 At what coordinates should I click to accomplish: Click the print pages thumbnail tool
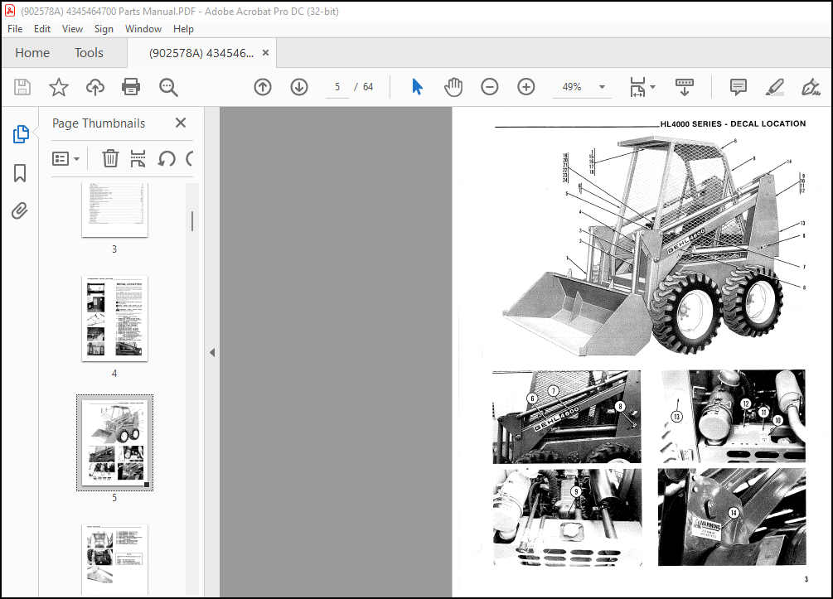point(138,158)
